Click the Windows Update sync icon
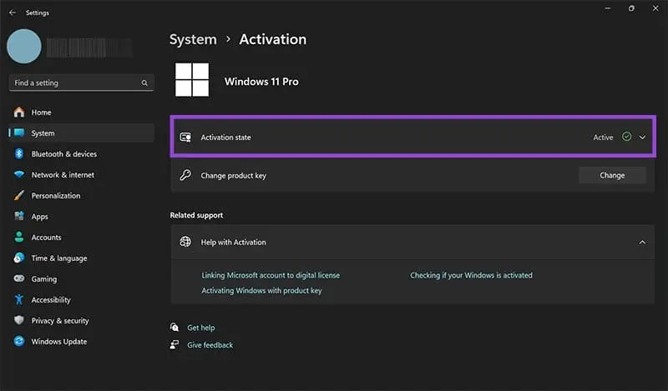This screenshot has height=391, width=668. tap(19, 341)
